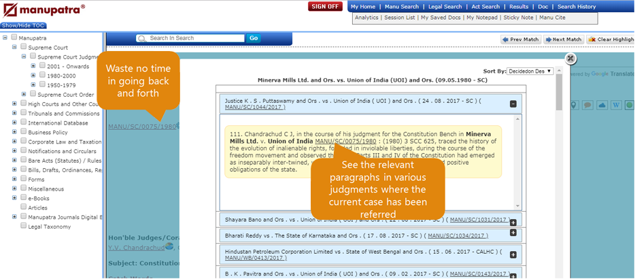This screenshot has width=635, height=279.
Task: Open the Results menu item
Action: click(x=519, y=7)
